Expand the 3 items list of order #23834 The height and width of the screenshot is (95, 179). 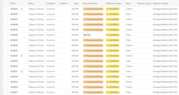pos(129,56)
